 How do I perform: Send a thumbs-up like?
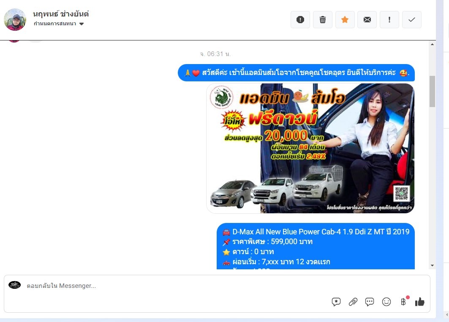pyautogui.click(x=420, y=302)
